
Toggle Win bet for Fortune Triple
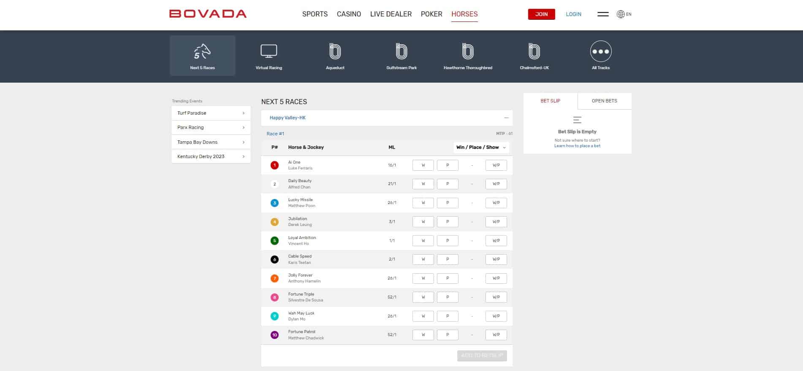tap(423, 297)
